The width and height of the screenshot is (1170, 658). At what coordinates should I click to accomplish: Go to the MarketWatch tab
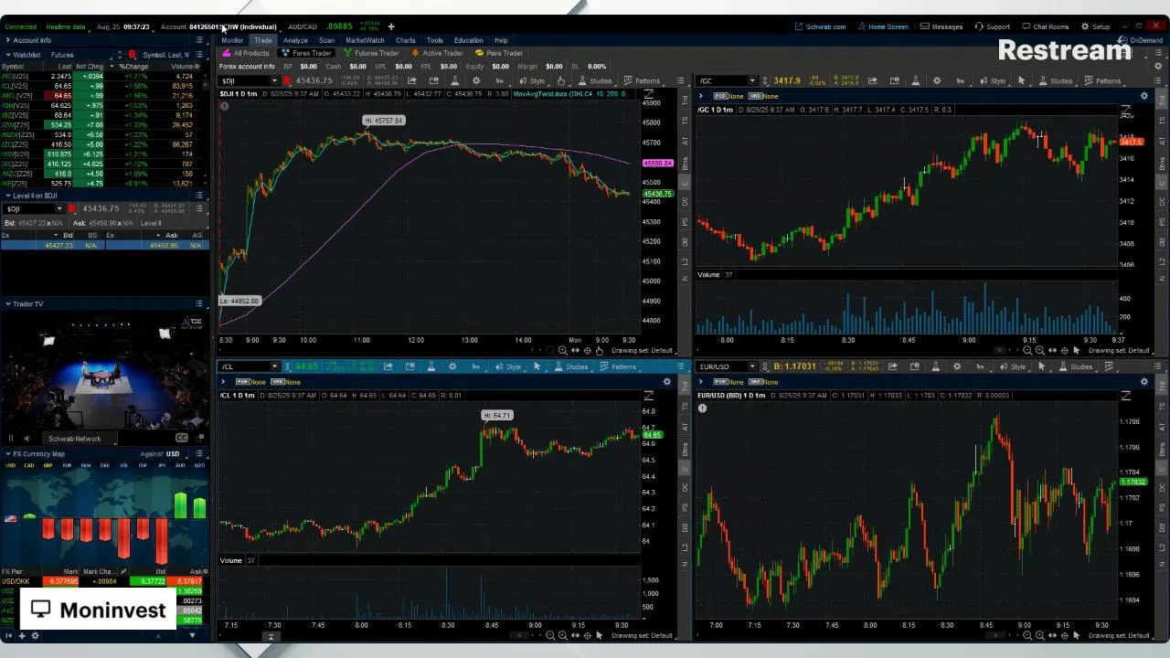pos(365,40)
